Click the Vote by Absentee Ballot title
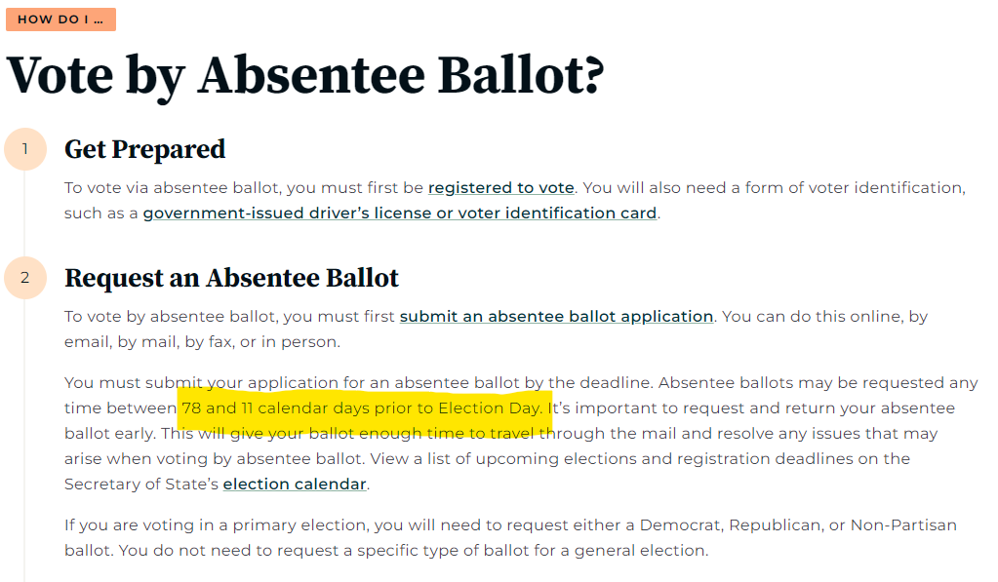 305,75
